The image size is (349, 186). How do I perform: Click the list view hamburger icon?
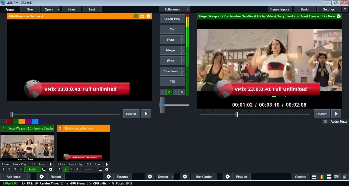(x=314, y=177)
